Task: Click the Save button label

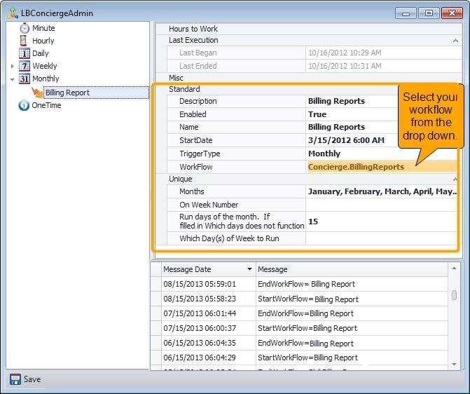Action: [x=32, y=379]
